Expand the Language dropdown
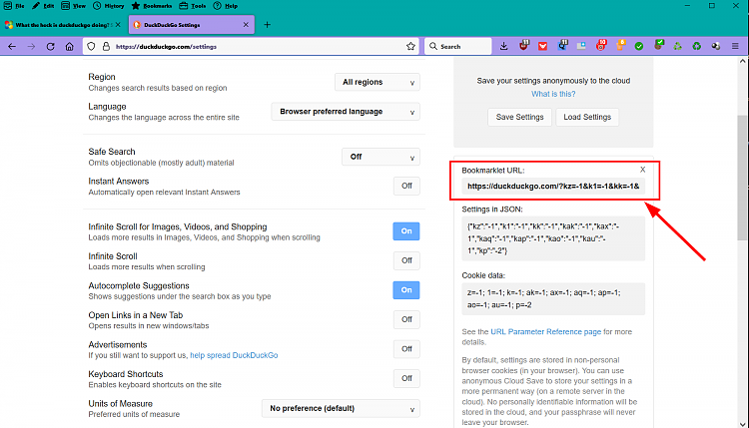Image resolution: width=749 pixels, height=428 pixels. pos(346,112)
